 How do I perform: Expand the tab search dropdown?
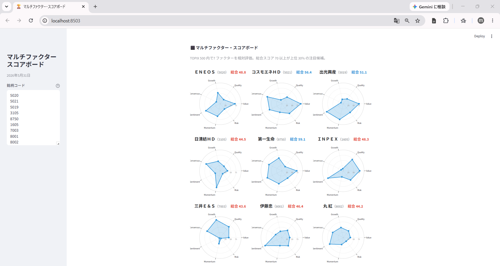(x=7, y=7)
